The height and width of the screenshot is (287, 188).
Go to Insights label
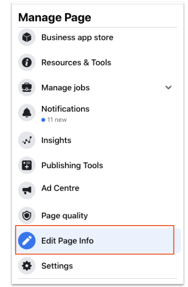click(56, 140)
